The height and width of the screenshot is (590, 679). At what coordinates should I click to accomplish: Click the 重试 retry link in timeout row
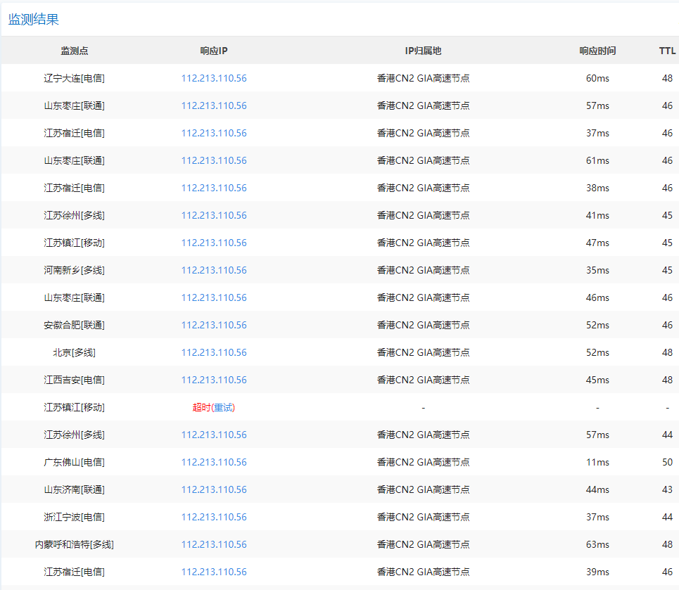(223, 407)
